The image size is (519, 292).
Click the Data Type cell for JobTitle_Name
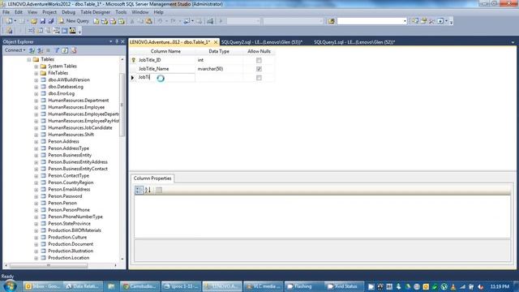click(219, 69)
